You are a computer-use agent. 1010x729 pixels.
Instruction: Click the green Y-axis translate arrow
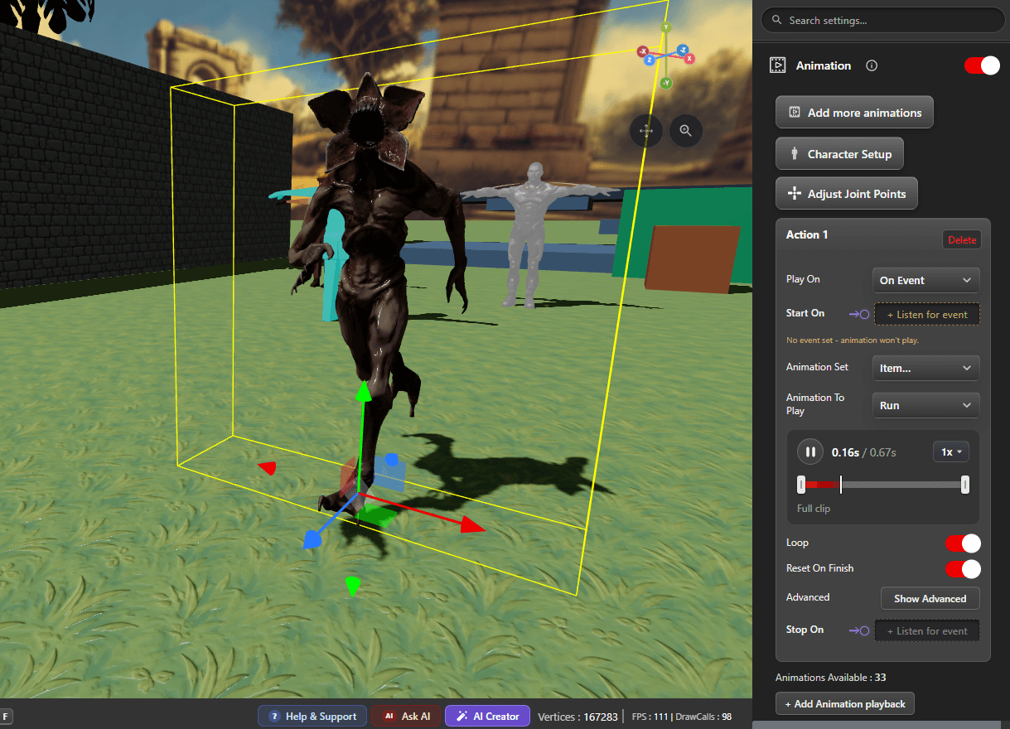362,391
